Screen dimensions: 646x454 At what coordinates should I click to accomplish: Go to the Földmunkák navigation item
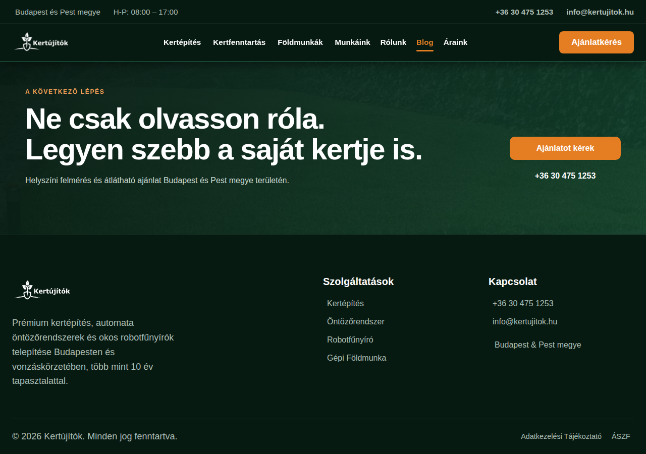pos(300,42)
